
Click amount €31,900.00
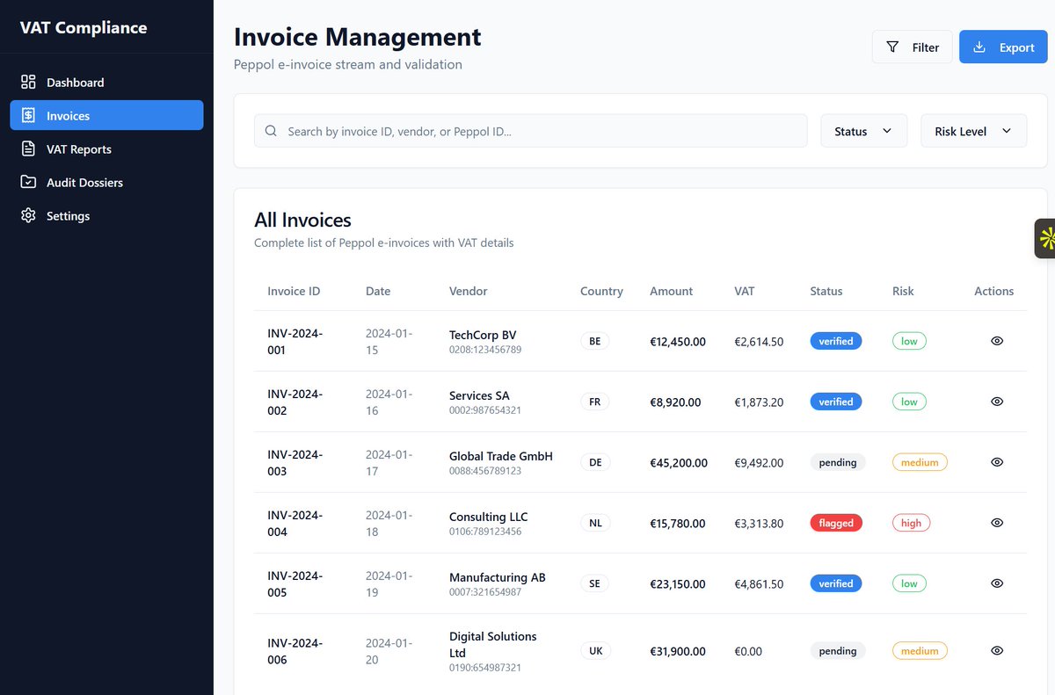[678, 651]
